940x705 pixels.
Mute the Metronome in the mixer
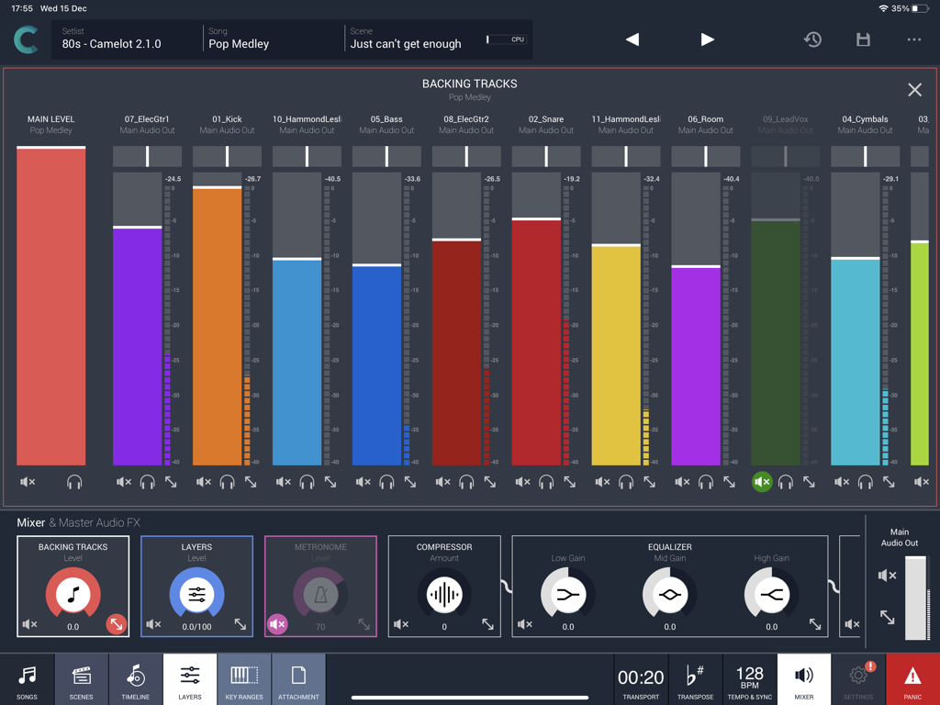(277, 624)
